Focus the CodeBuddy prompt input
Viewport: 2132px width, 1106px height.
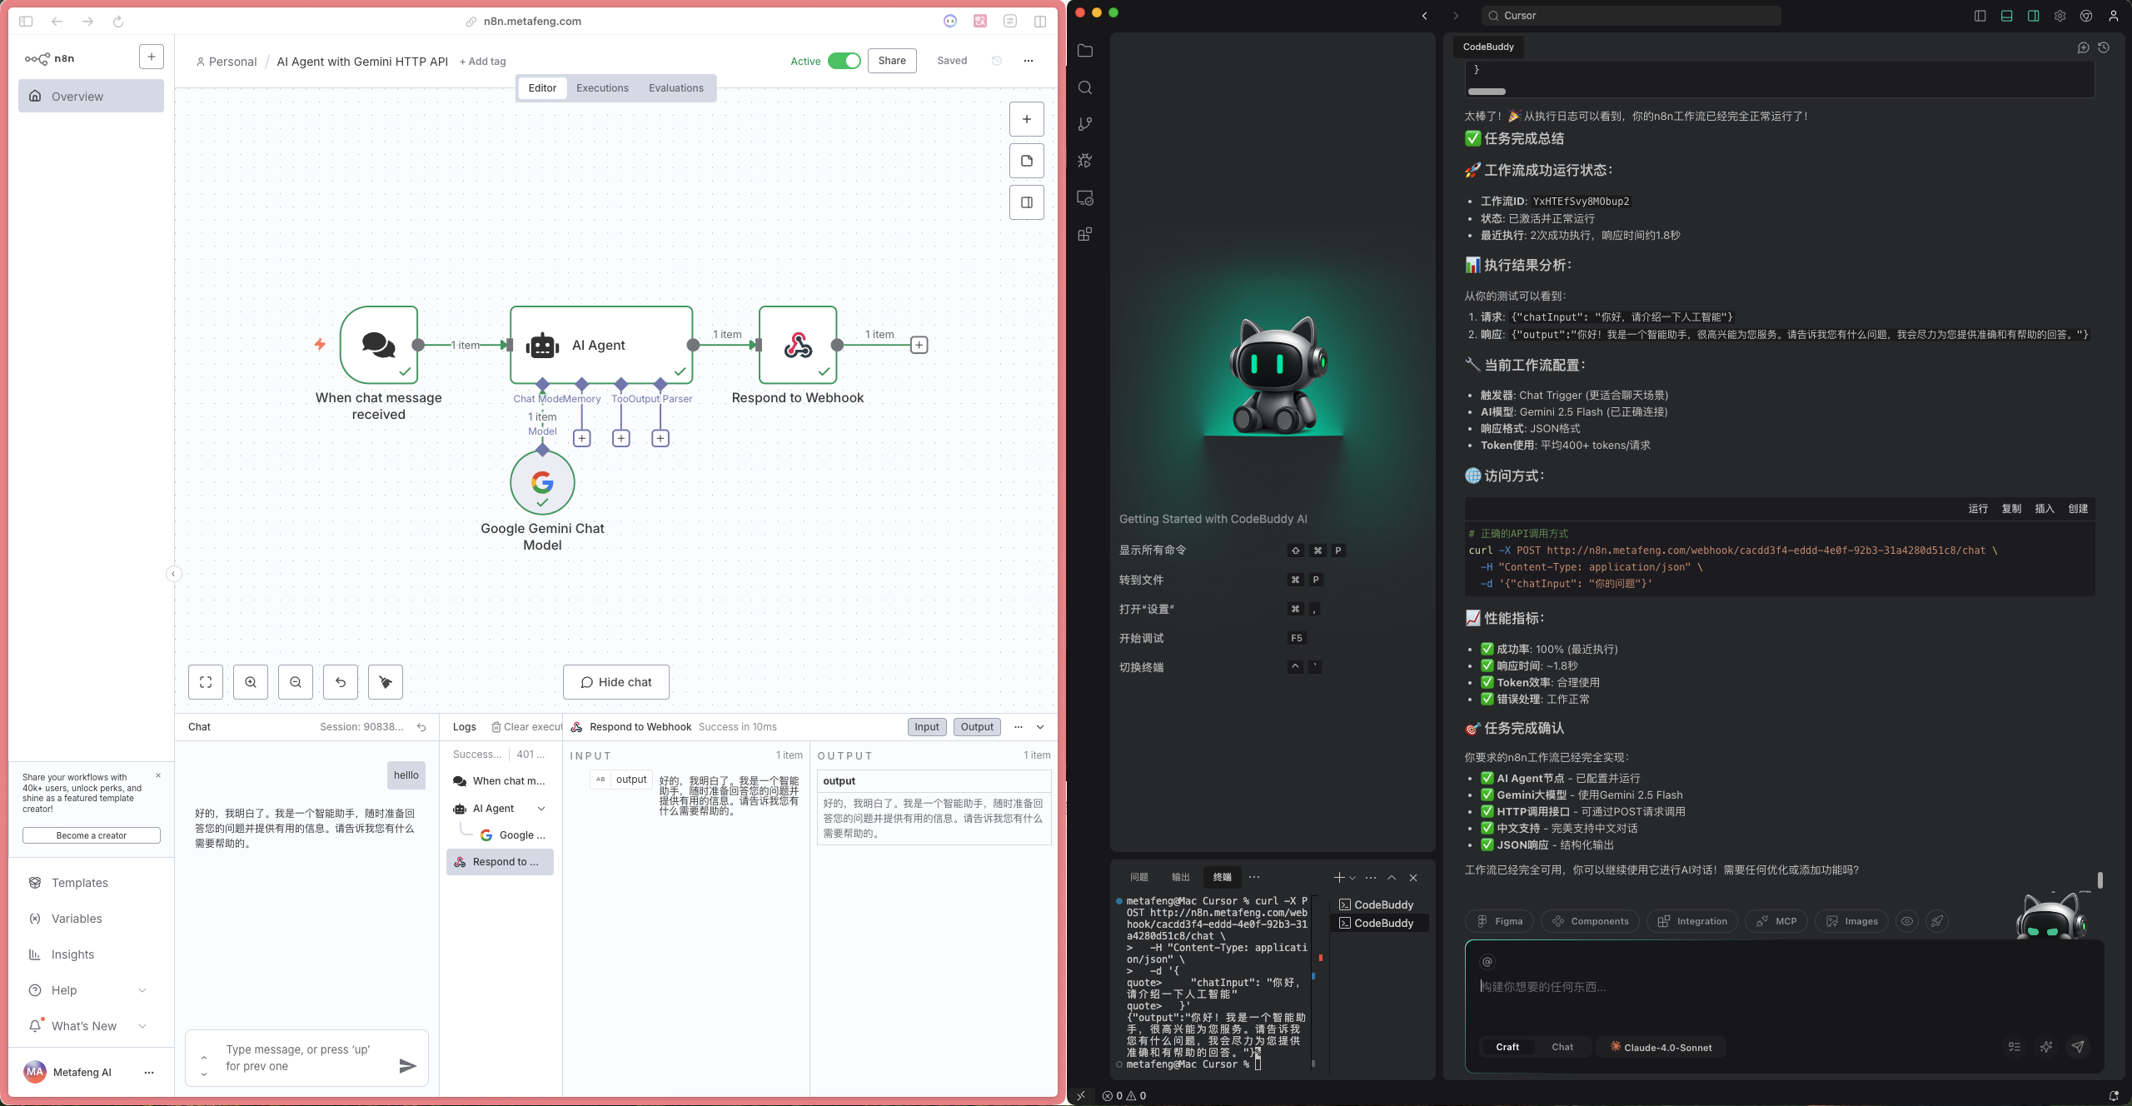point(1784,987)
